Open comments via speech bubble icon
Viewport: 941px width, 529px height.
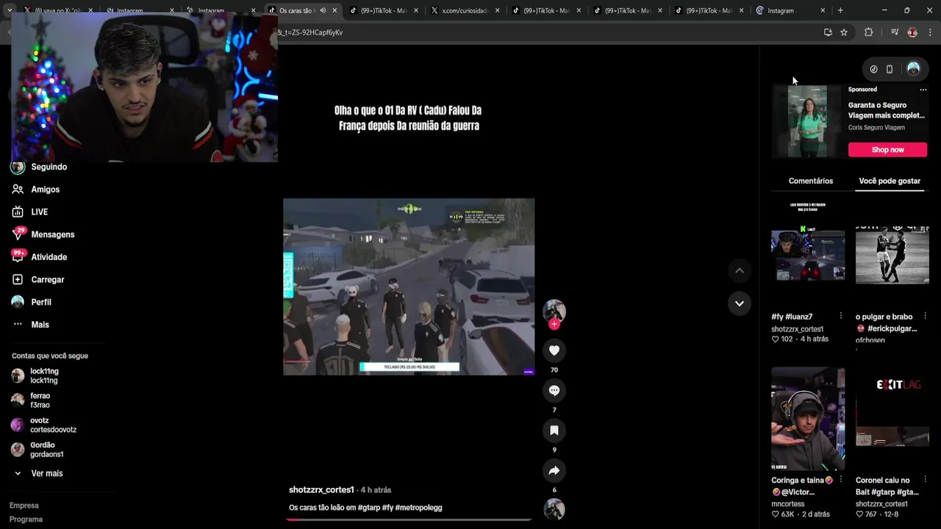[x=554, y=390]
